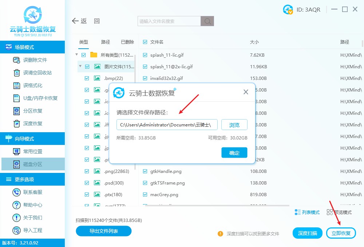Click the 导入工程 import project icon
The width and height of the screenshot is (364, 247).
coord(16,230)
